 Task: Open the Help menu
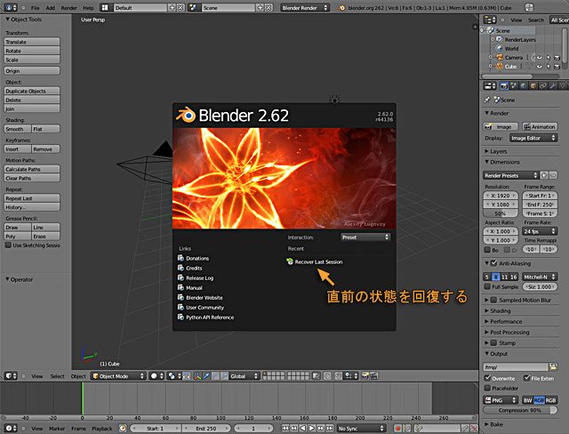pos(88,8)
